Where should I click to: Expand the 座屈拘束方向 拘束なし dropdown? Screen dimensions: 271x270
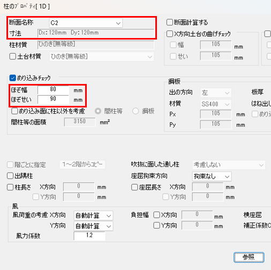click(212, 176)
